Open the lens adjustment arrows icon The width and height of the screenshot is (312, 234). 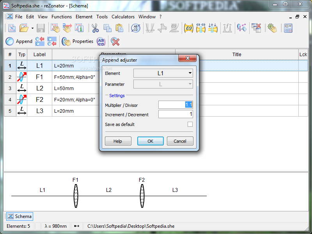pos(241,28)
